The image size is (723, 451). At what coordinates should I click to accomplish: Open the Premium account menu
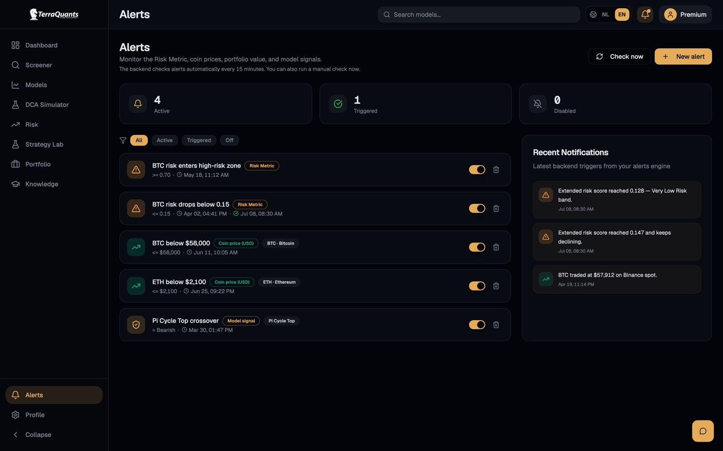click(685, 14)
